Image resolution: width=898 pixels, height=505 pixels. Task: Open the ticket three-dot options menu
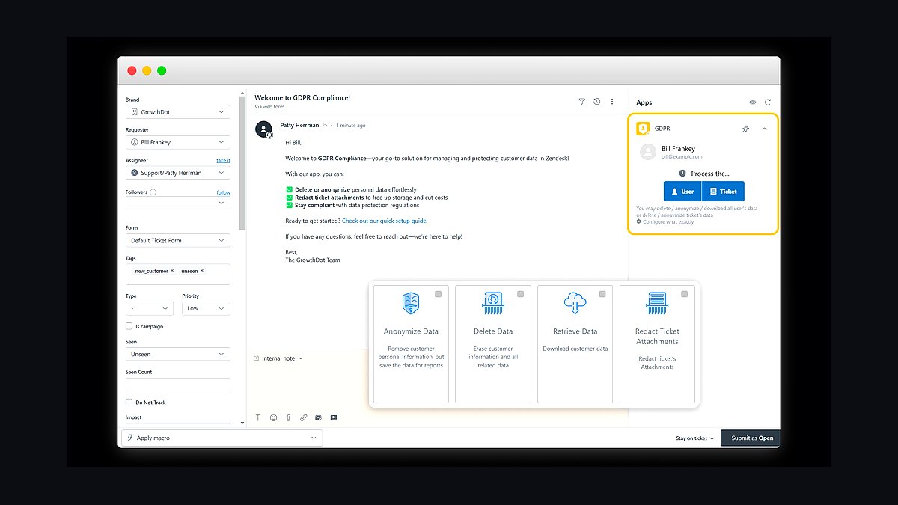tap(612, 102)
